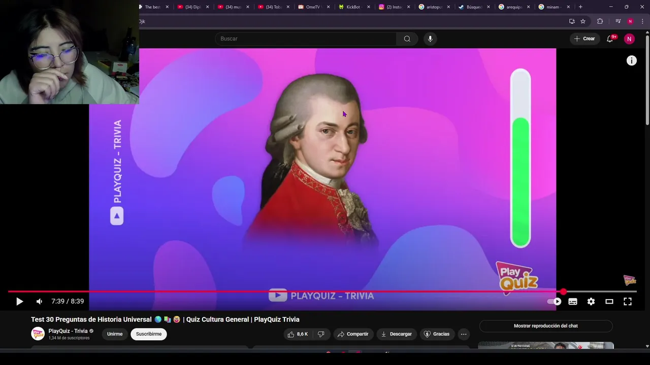The height and width of the screenshot is (365, 650).
Task: Subscribe with the Suscribirme button
Action: (149, 334)
